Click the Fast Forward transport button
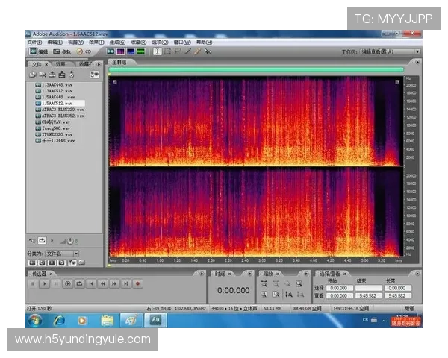 coord(113,283)
